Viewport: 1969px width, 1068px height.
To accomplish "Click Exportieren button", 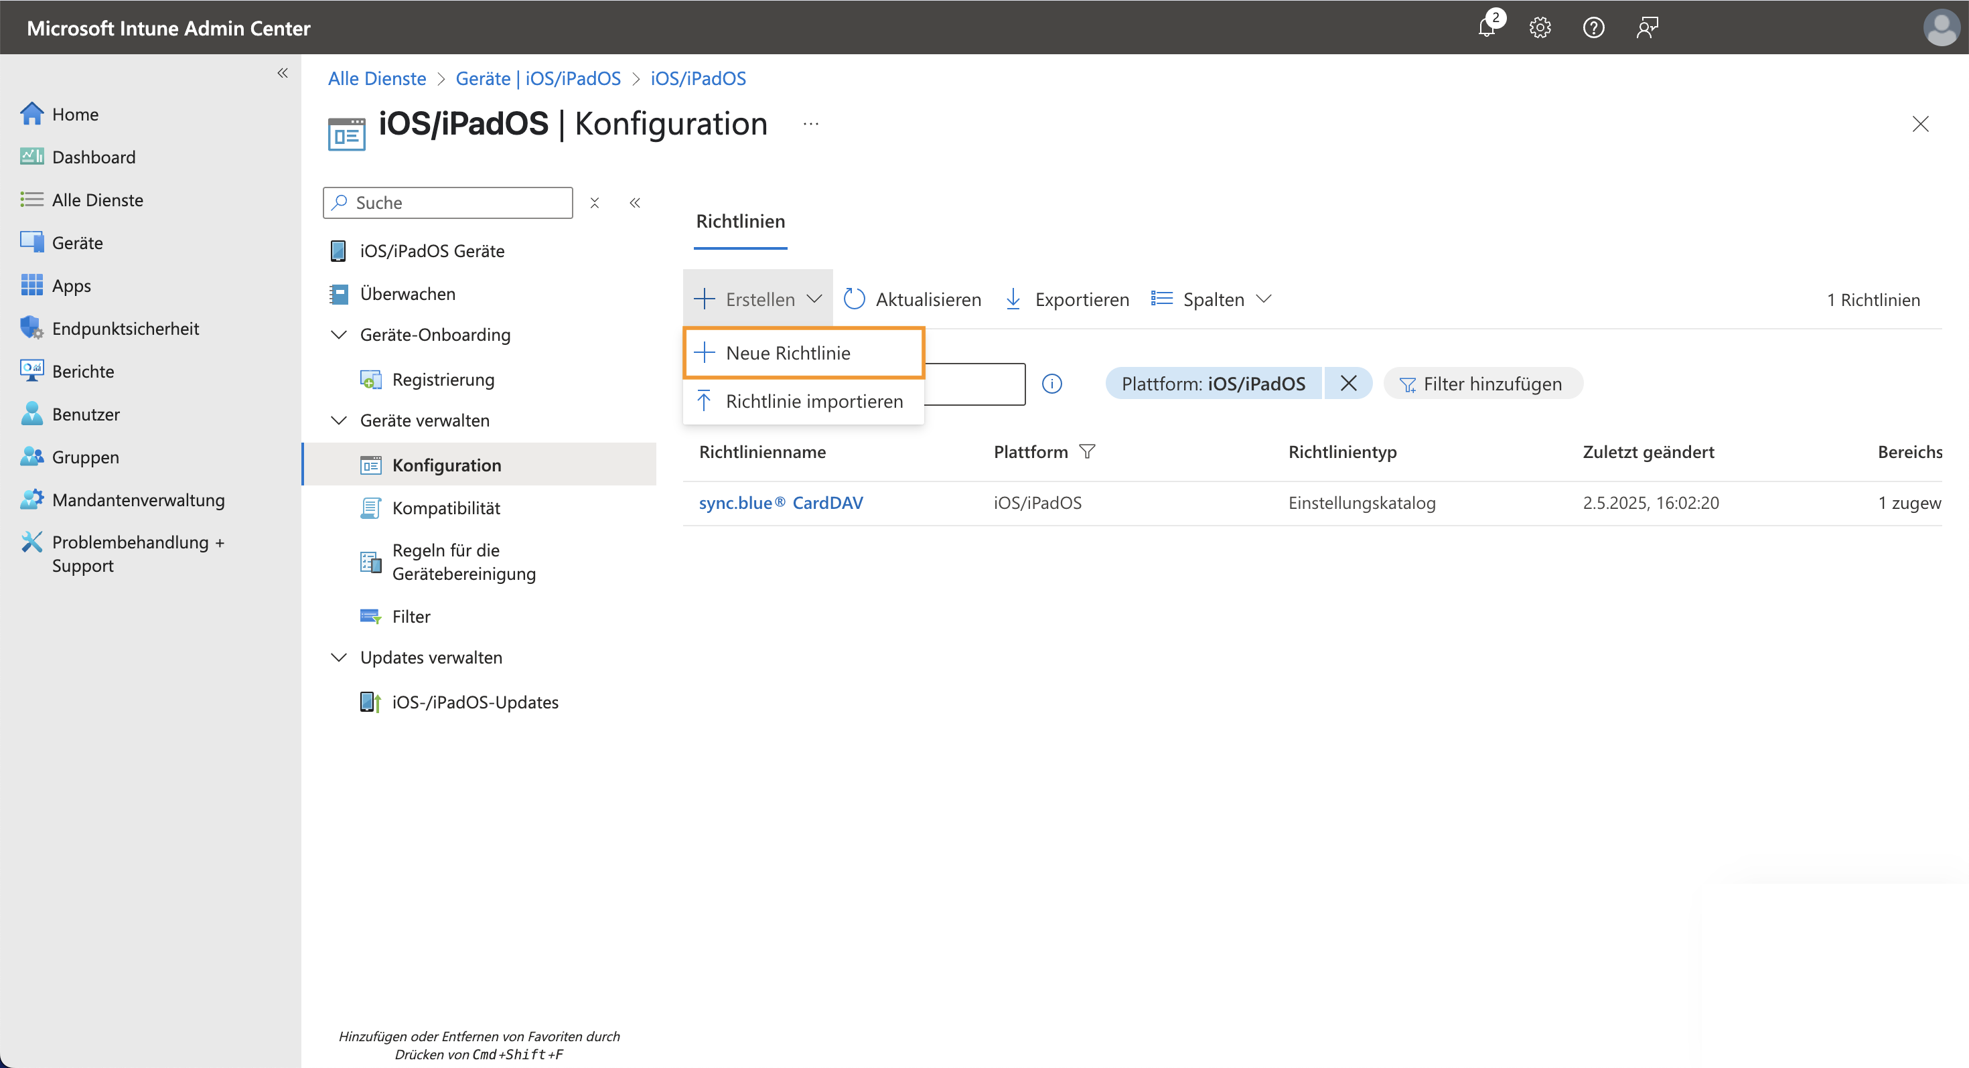I will point(1067,299).
